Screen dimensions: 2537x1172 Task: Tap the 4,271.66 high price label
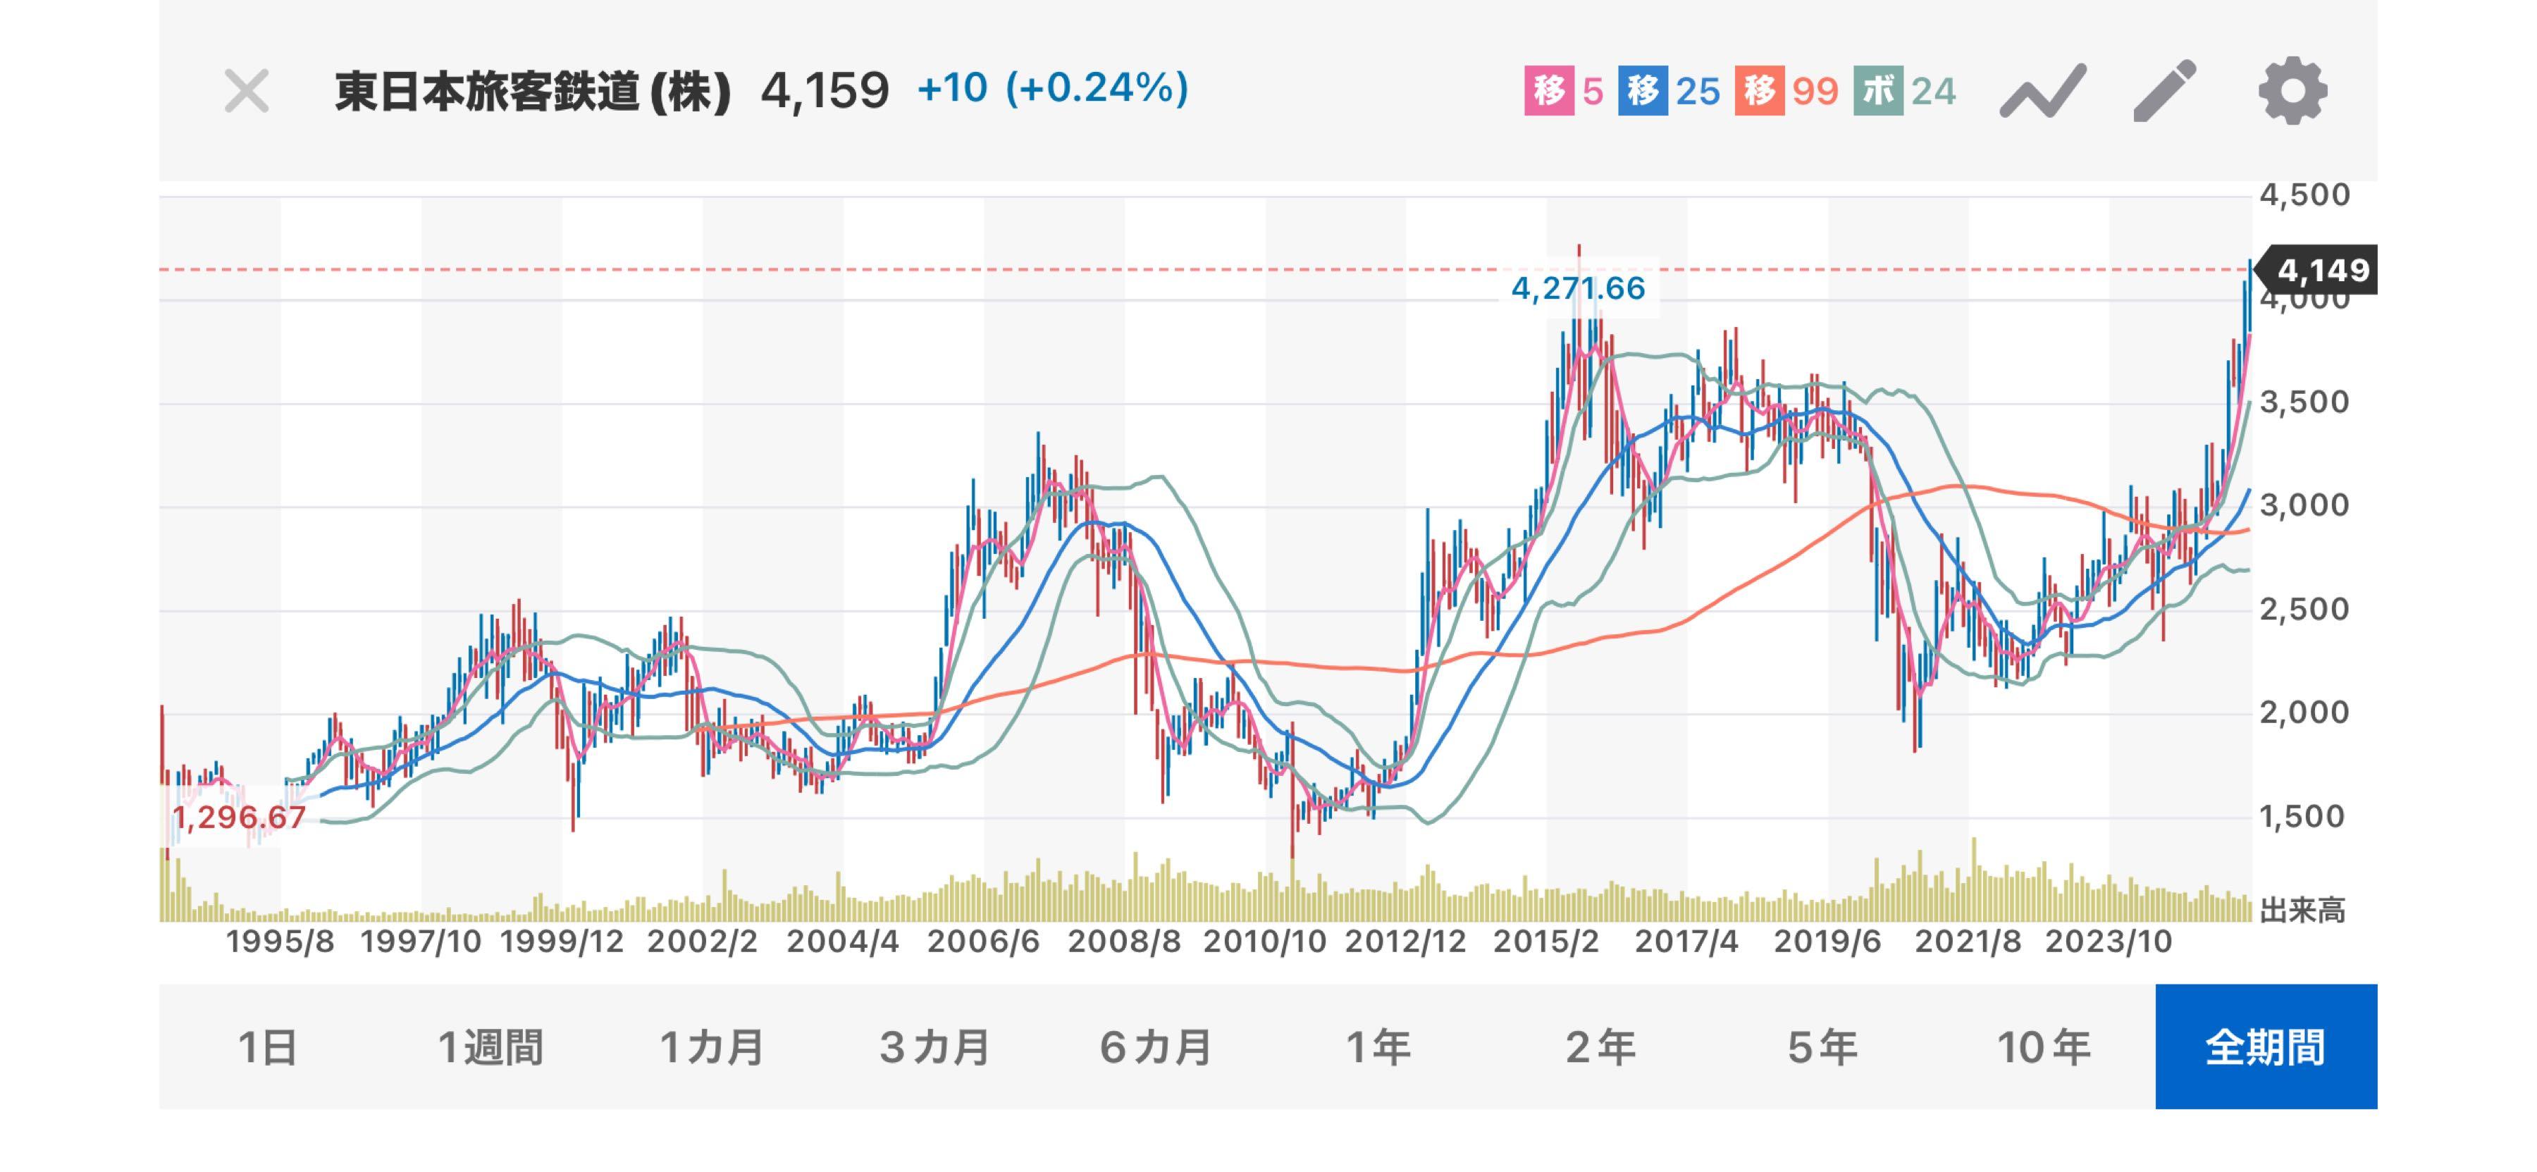pyautogui.click(x=1578, y=288)
